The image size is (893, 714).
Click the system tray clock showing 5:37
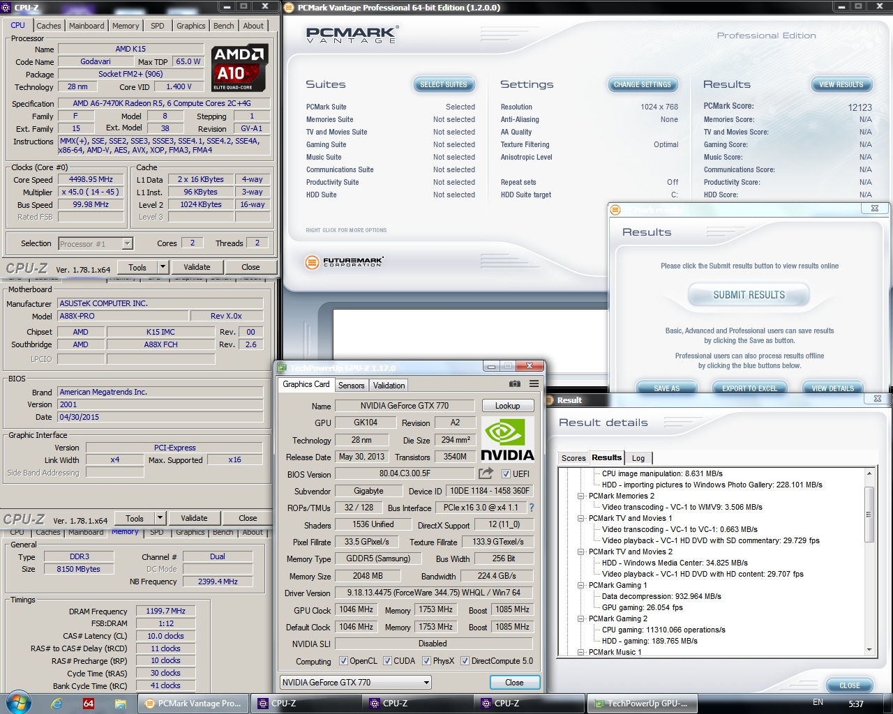(x=856, y=704)
